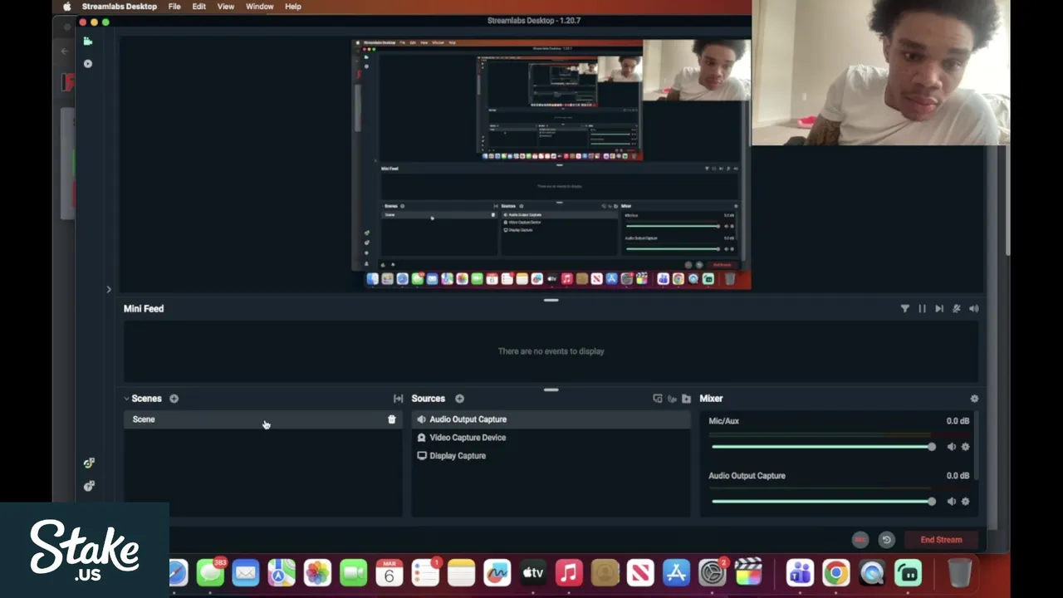Click the webcam overlay video
This screenshot has width=1063, height=598.
pyautogui.click(x=881, y=73)
